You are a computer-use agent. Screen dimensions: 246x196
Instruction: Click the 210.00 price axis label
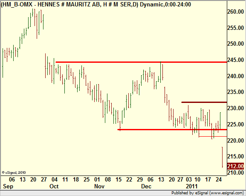pyautogui.click(x=236, y=173)
